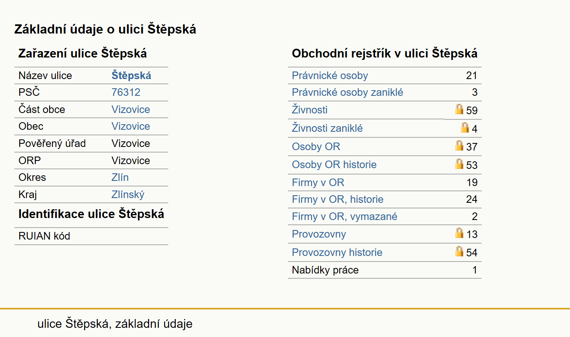570x337 pixels.
Task: Follow the Štěpská street name link
Action: pyautogui.click(x=131, y=75)
